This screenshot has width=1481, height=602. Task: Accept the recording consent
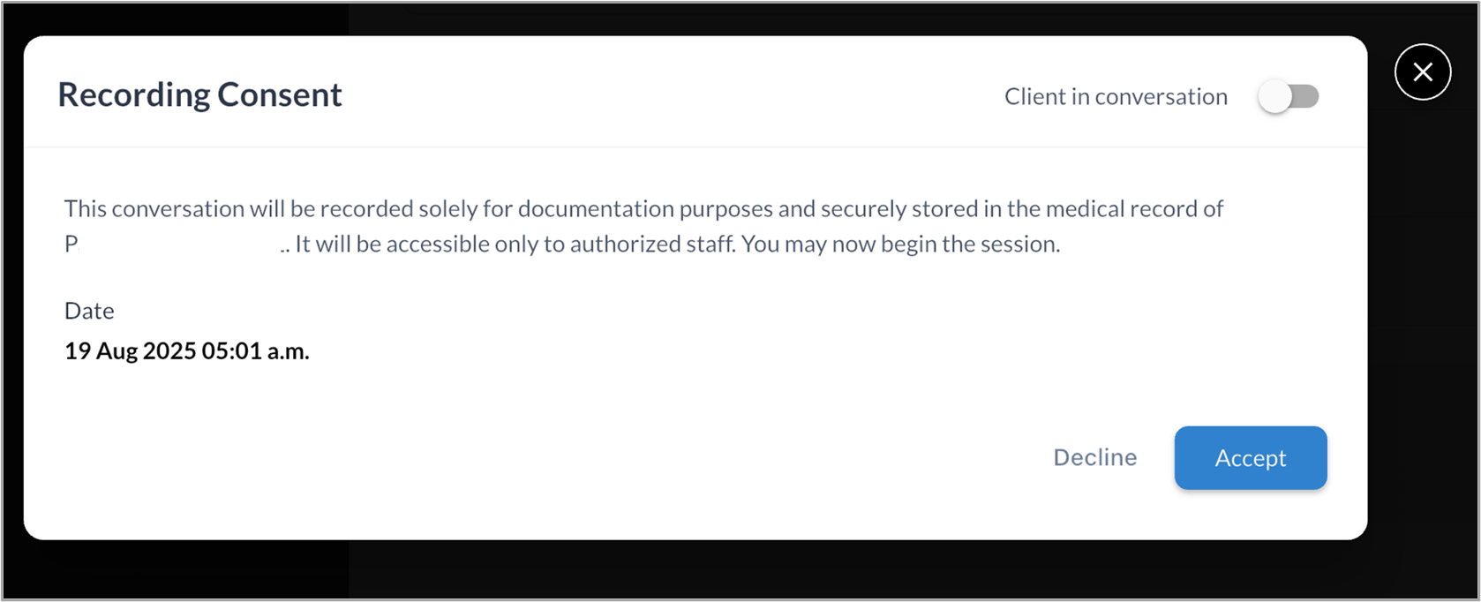[x=1250, y=457]
